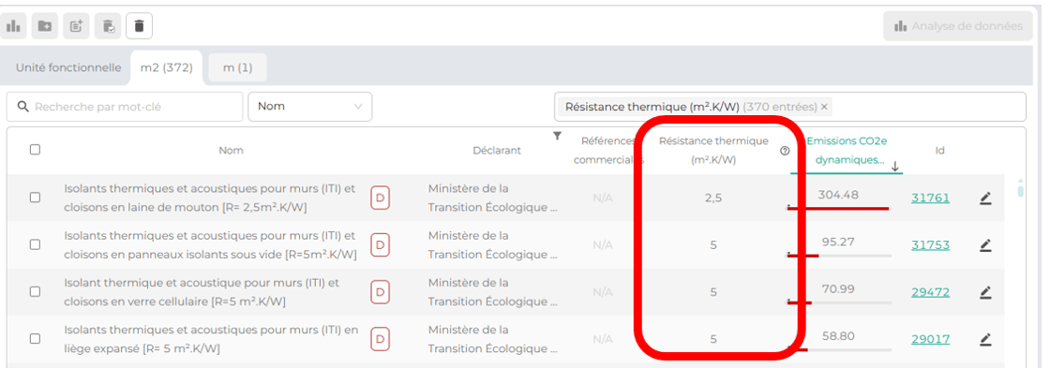This screenshot has height=368, width=1050.
Task: Check the verre cellulaire row checkbox
Action: 35,292
